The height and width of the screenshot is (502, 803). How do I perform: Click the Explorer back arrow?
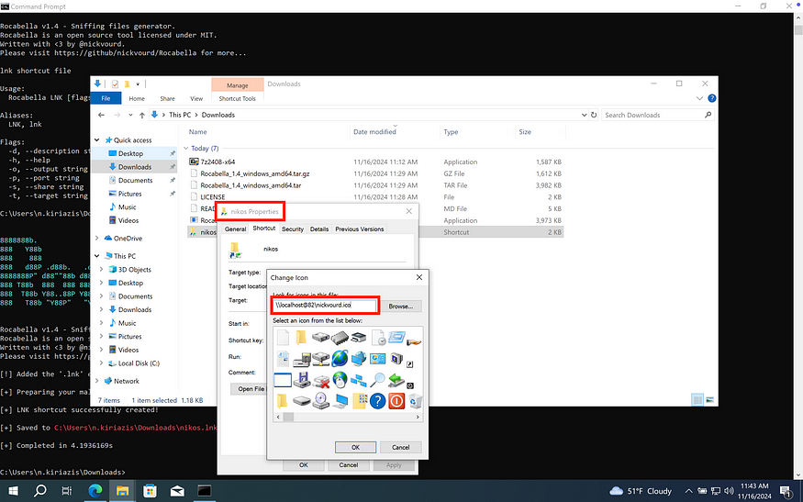point(101,115)
